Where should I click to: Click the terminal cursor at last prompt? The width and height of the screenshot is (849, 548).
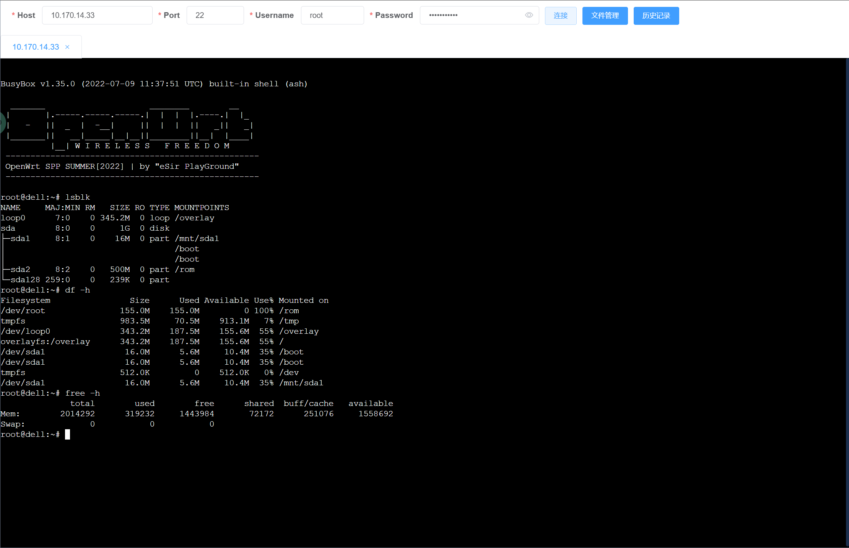67,434
